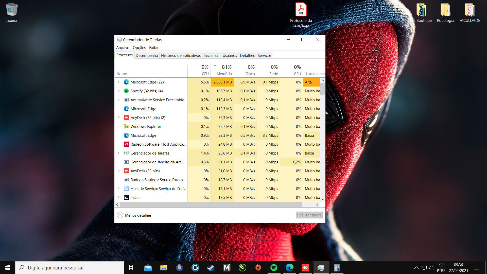Expand Antimalware Service Executable row

(x=118, y=100)
